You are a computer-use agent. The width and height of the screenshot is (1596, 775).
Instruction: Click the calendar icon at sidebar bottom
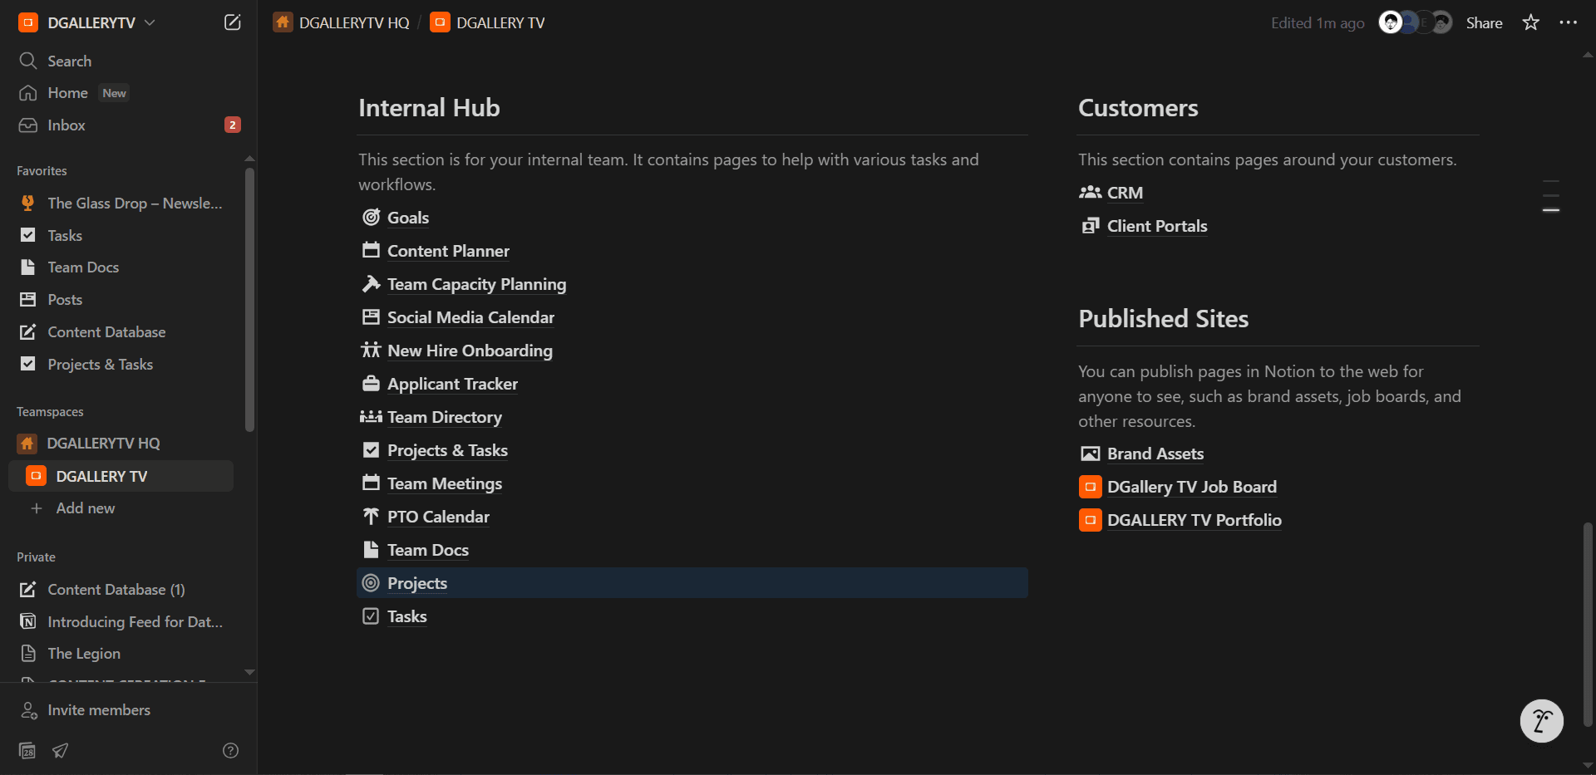click(x=27, y=750)
